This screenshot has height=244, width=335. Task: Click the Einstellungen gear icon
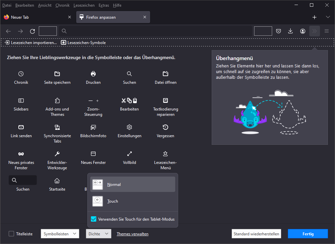click(129, 127)
